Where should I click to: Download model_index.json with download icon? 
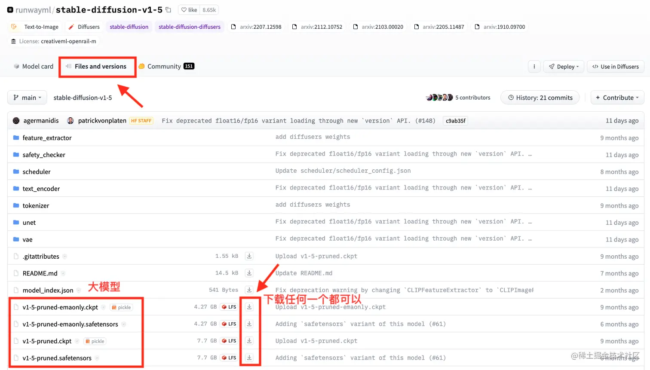249,290
